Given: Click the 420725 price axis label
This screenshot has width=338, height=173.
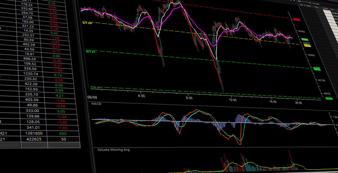Looking at the screenshot, I should click(x=327, y=93).
